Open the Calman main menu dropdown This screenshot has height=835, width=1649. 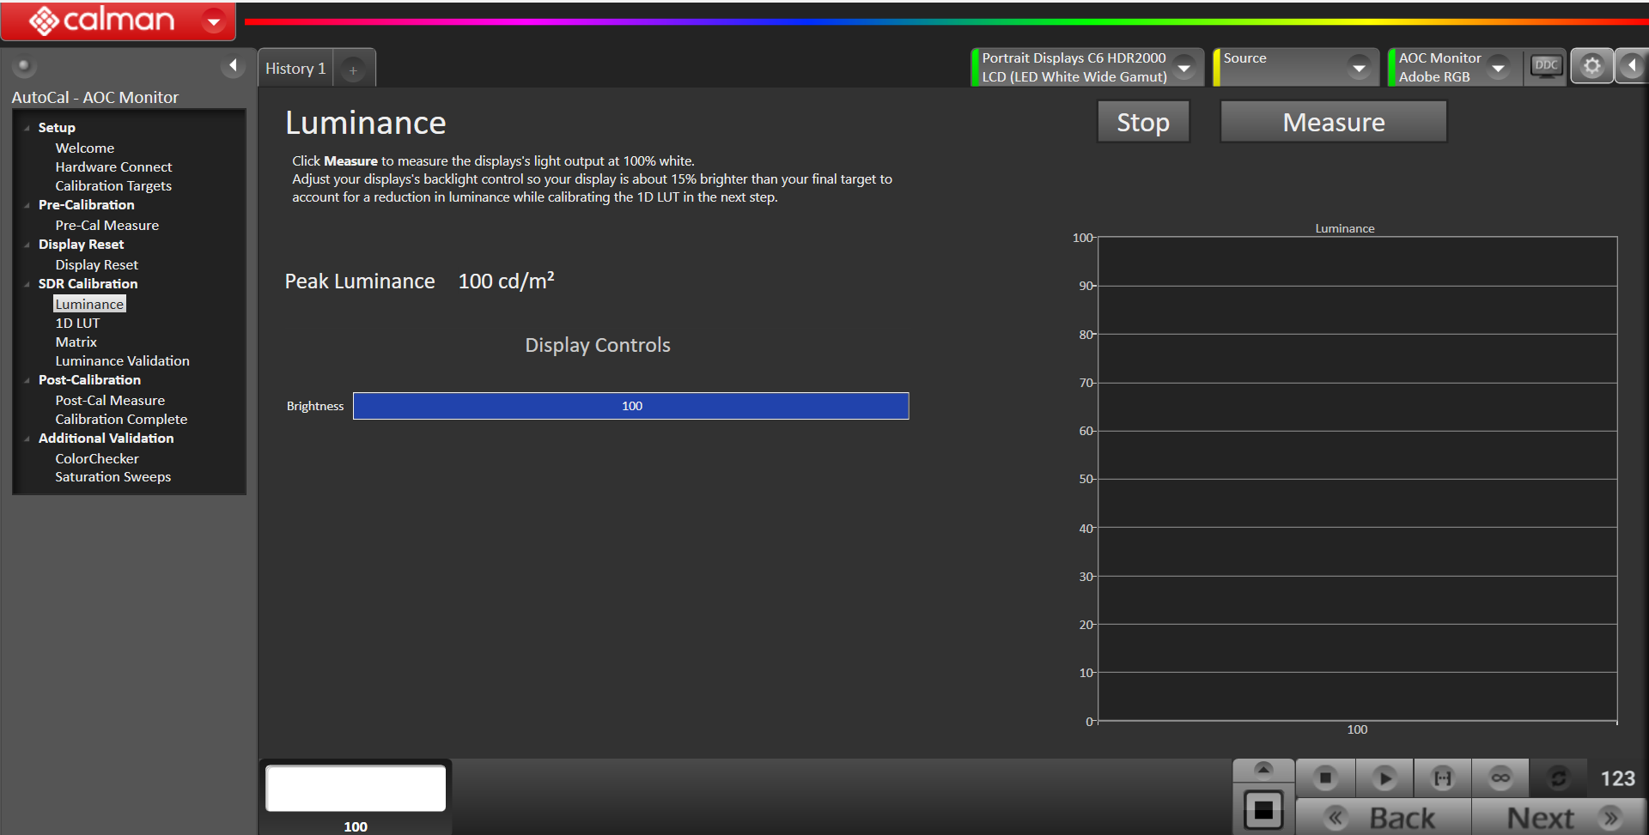point(214,21)
